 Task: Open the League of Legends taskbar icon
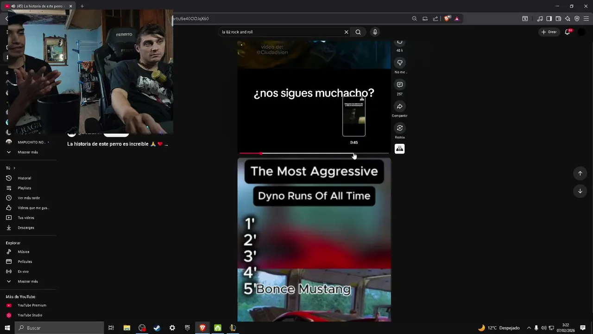coord(233,328)
